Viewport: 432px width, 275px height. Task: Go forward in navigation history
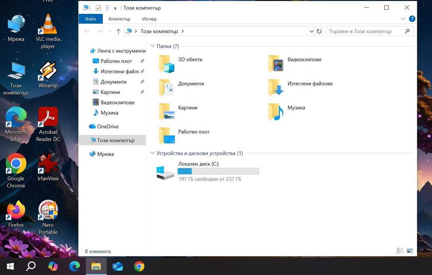click(x=100, y=32)
